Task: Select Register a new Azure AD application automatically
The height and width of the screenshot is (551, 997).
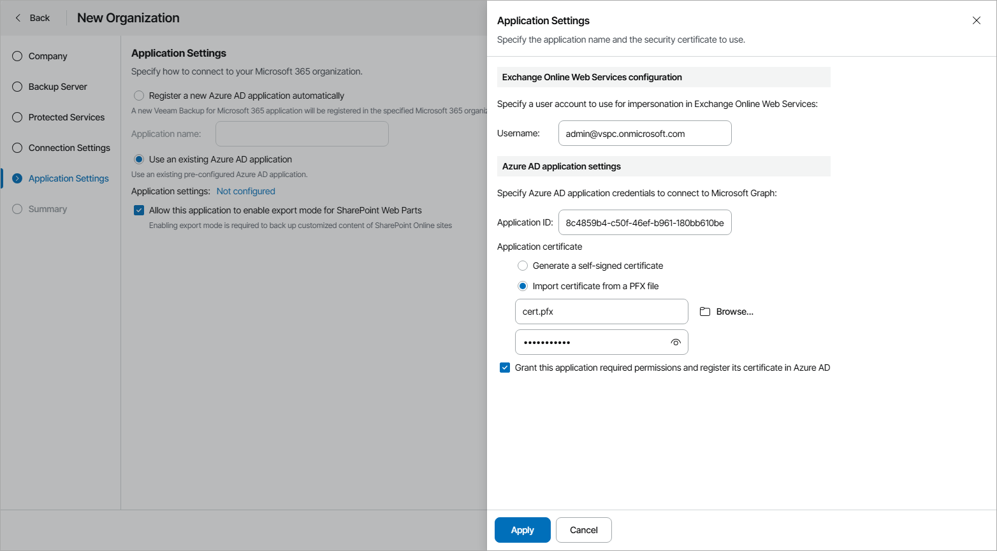Action: click(x=138, y=96)
